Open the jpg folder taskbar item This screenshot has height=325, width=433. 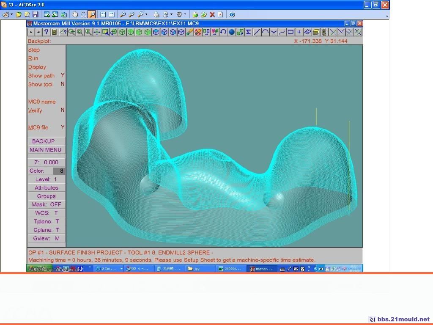200,269
